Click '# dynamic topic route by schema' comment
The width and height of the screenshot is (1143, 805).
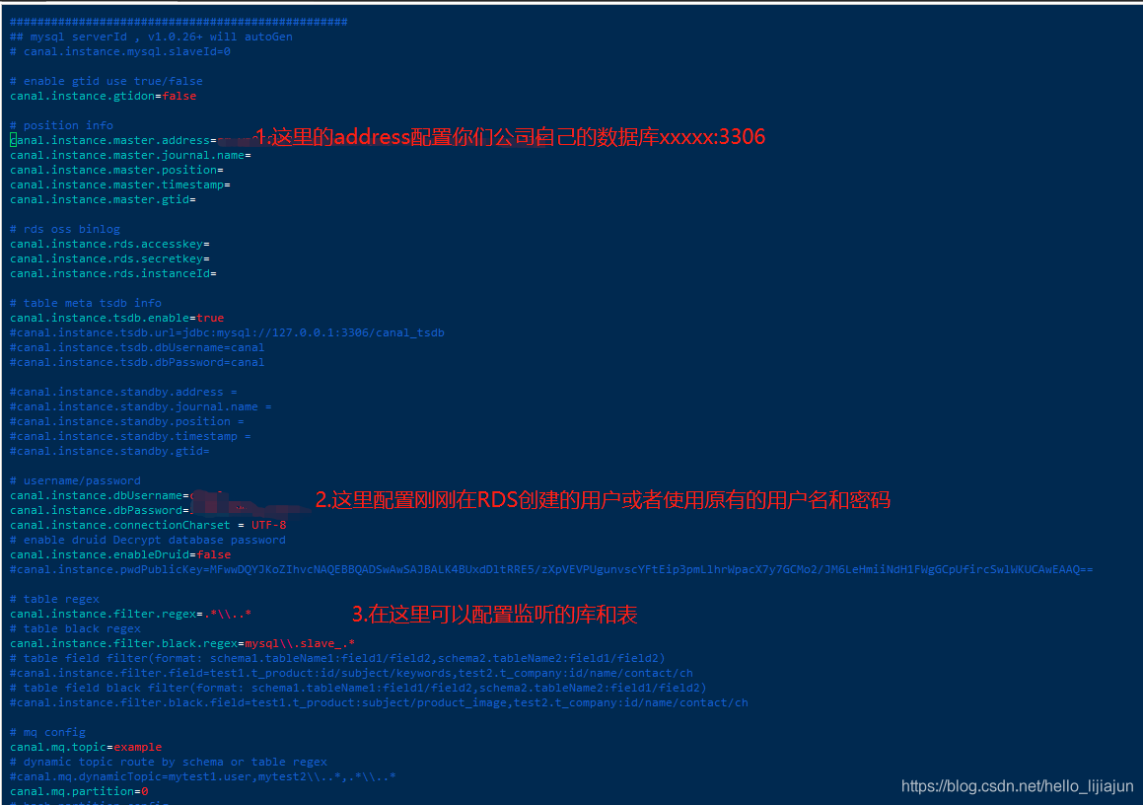[x=169, y=762]
